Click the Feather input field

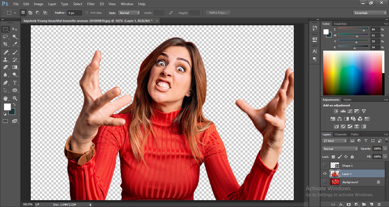click(x=75, y=13)
